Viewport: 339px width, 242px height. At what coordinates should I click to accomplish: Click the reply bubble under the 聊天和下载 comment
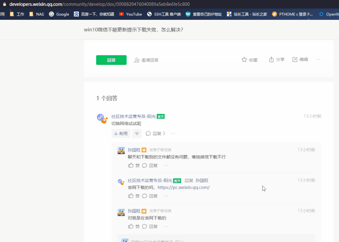pos(145,166)
